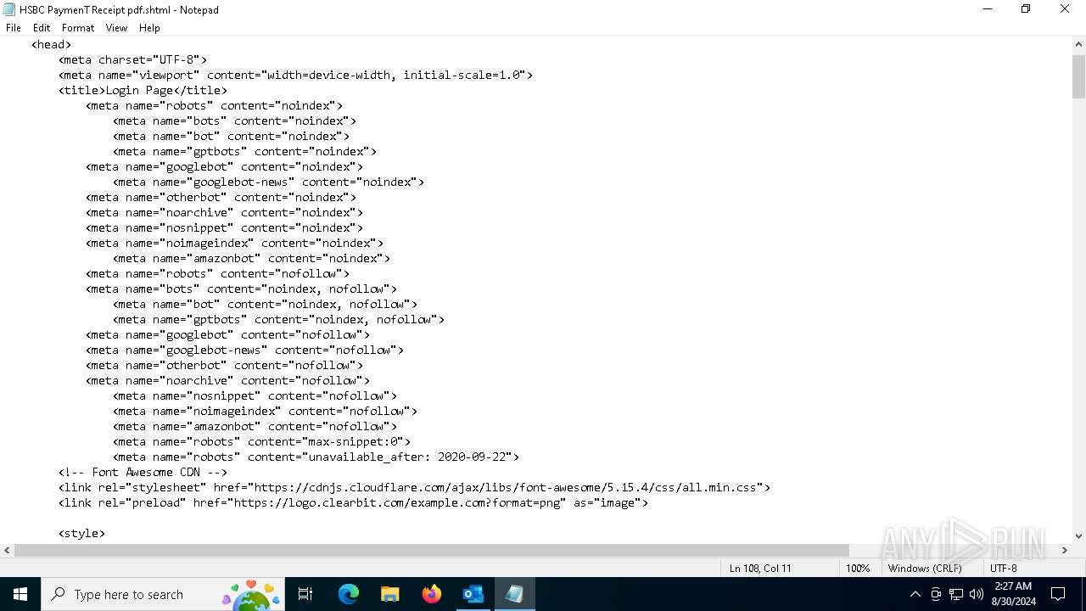
Task: Open network status tray icon
Action: (956, 594)
